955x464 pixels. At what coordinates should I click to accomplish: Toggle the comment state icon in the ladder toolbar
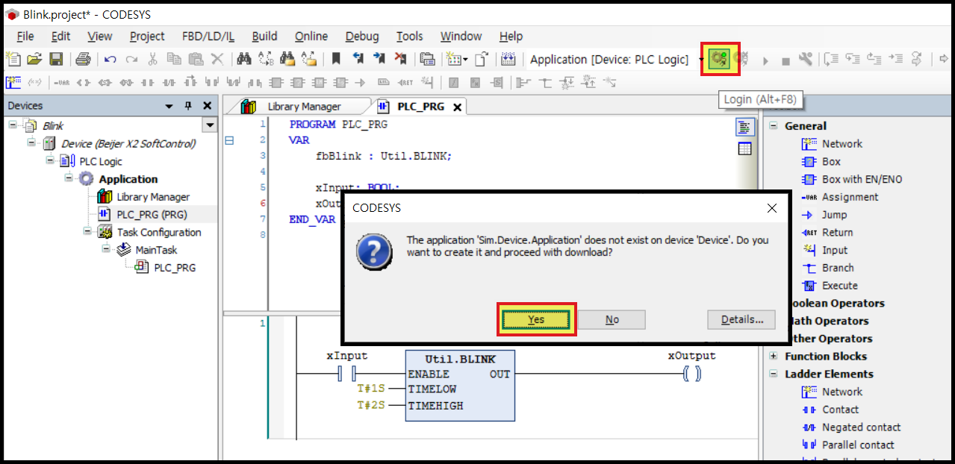[34, 83]
